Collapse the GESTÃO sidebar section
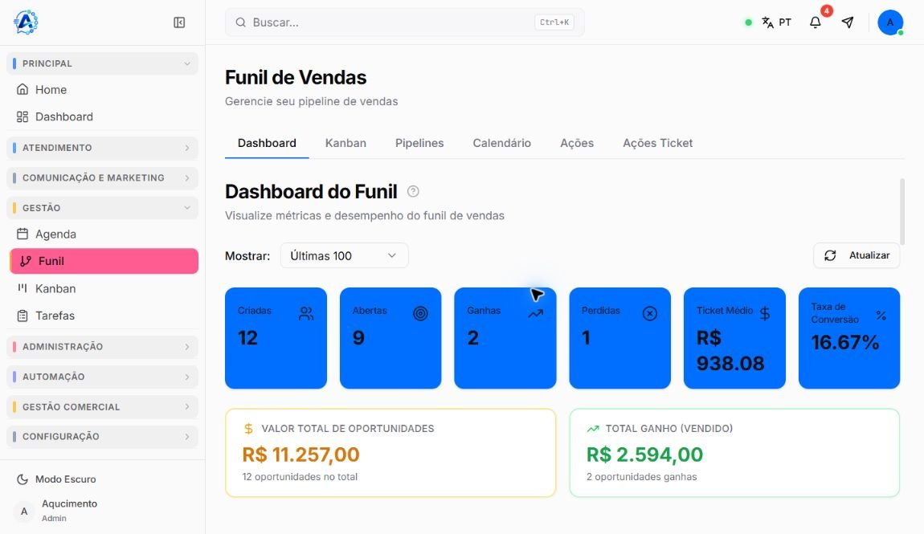Image resolution: width=924 pixels, height=534 pixels. click(103, 208)
